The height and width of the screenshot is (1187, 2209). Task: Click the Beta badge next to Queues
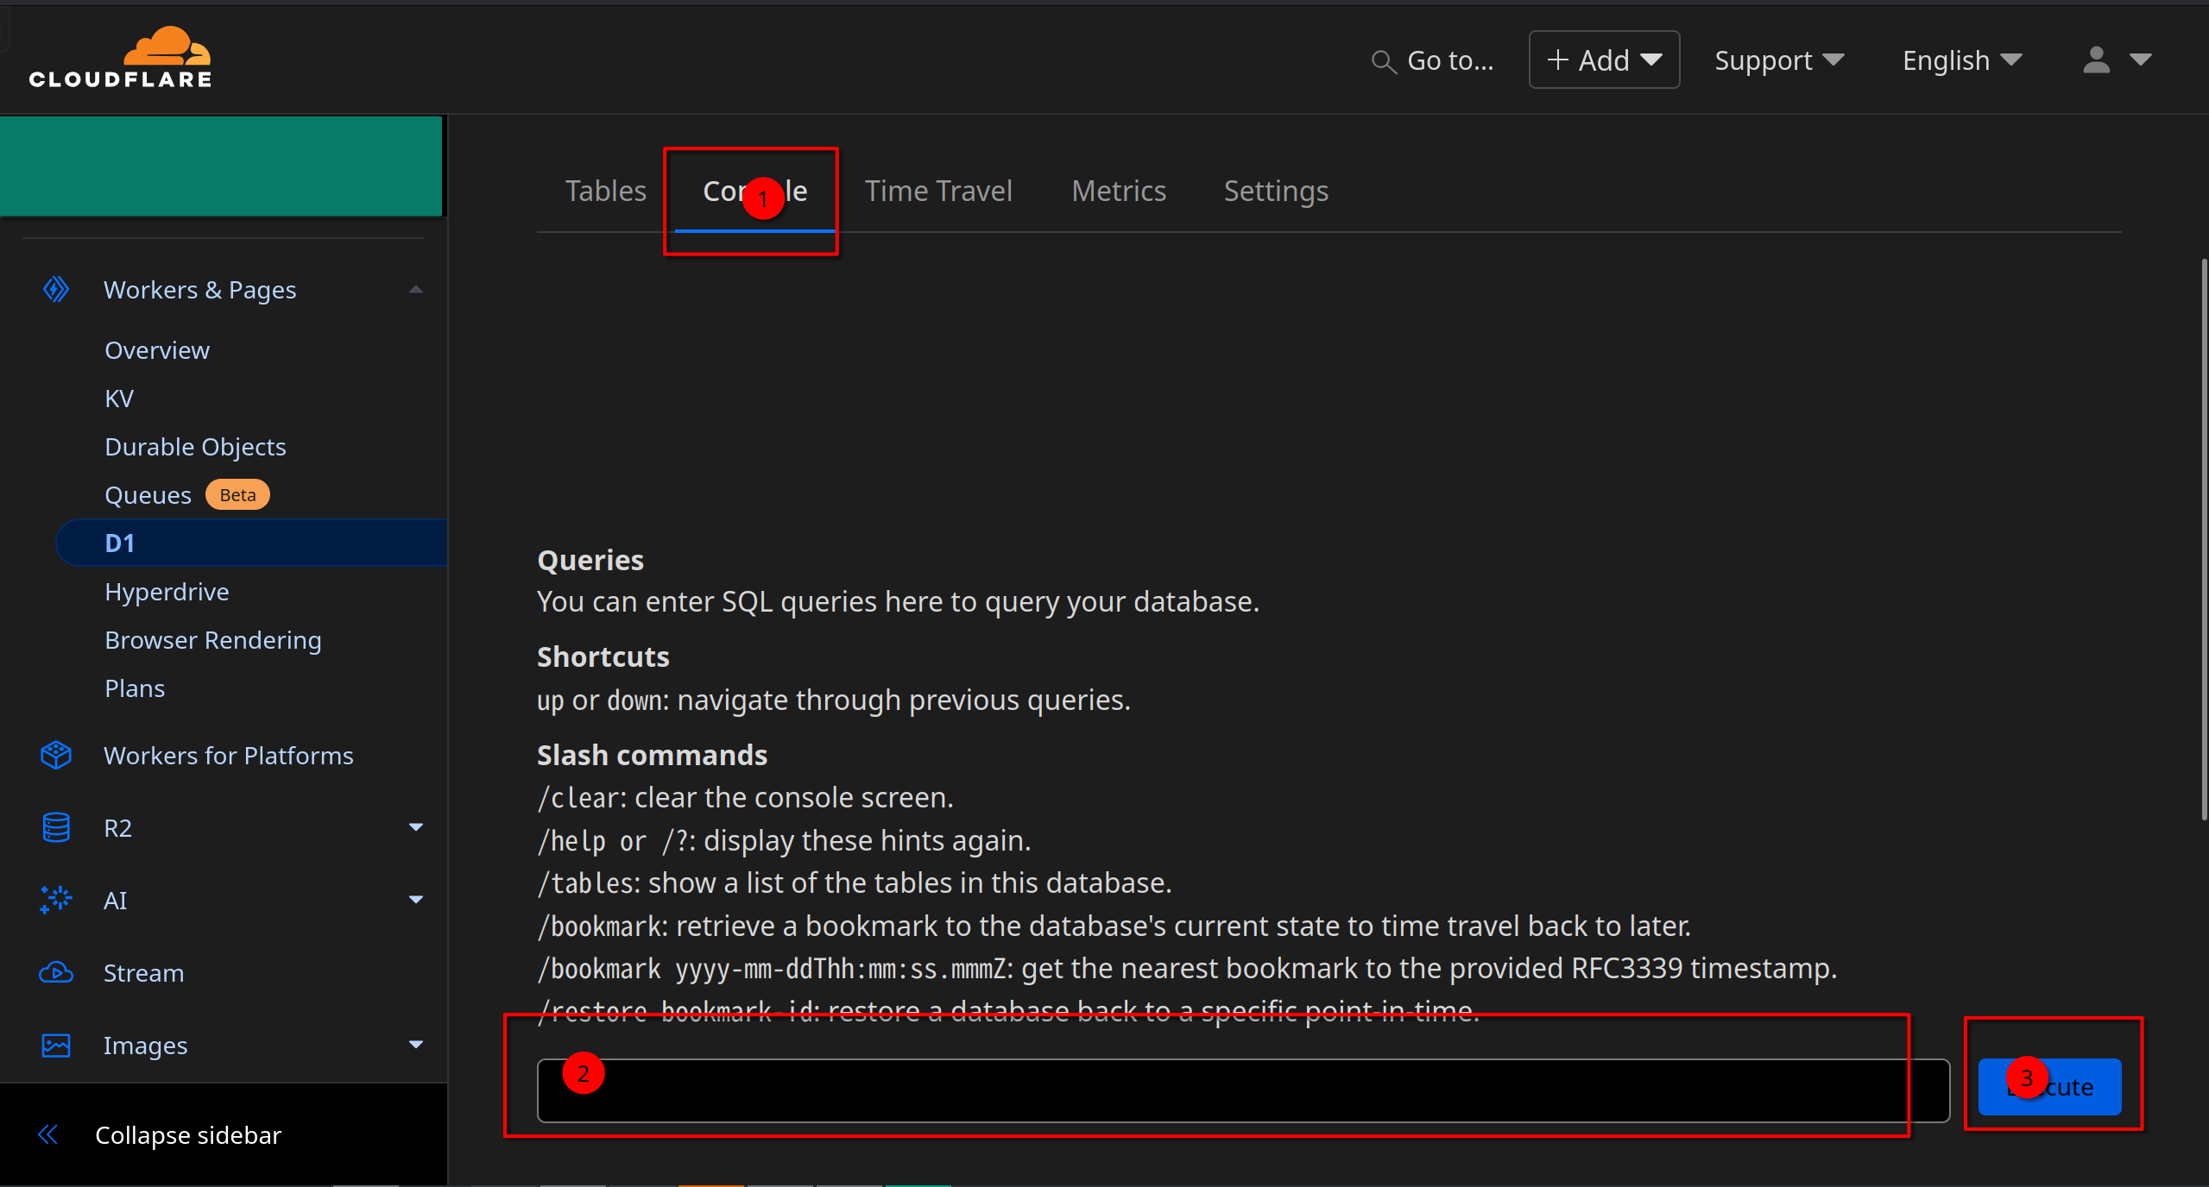click(x=237, y=494)
